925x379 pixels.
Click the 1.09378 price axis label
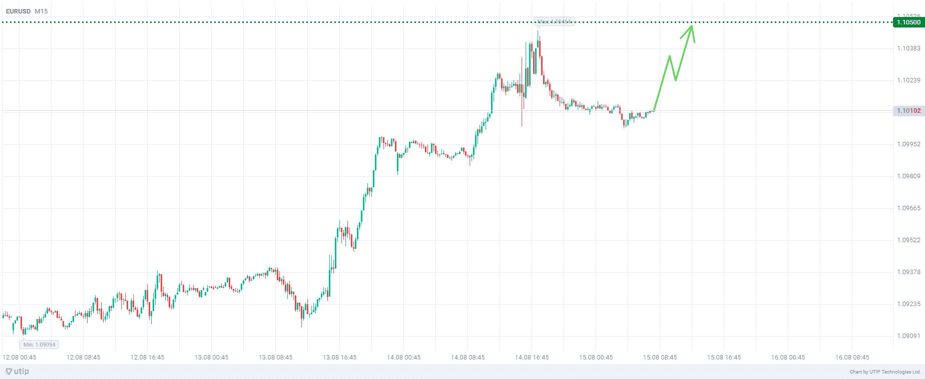tap(908, 272)
